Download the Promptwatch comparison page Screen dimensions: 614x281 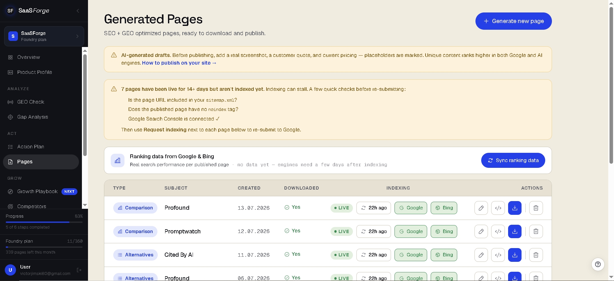[x=514, y=231]
